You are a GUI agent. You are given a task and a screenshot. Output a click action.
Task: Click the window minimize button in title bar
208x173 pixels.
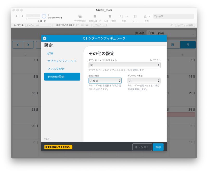click(17, 10)
